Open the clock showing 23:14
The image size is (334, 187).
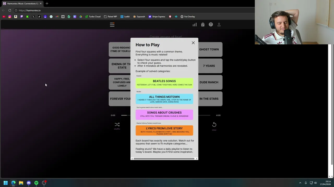click(325, 183)
